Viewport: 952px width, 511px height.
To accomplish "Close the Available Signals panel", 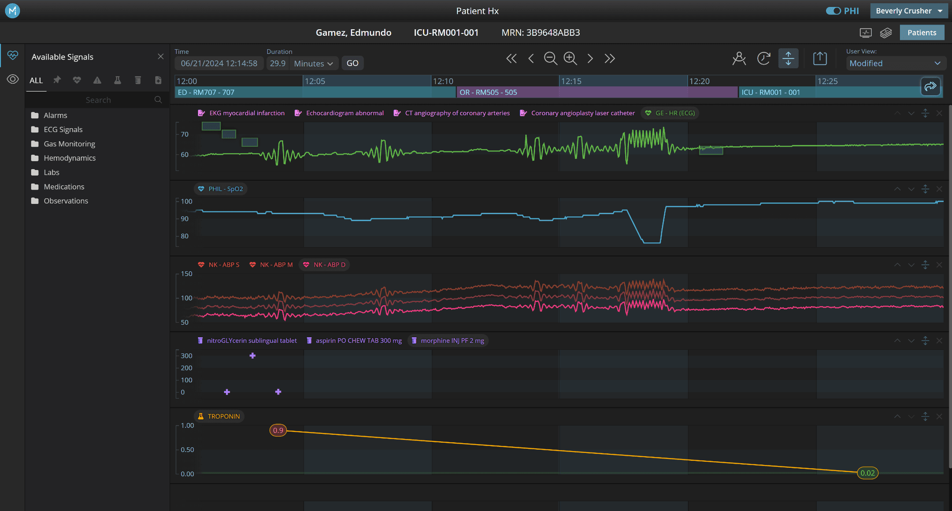I will [160, 57].
